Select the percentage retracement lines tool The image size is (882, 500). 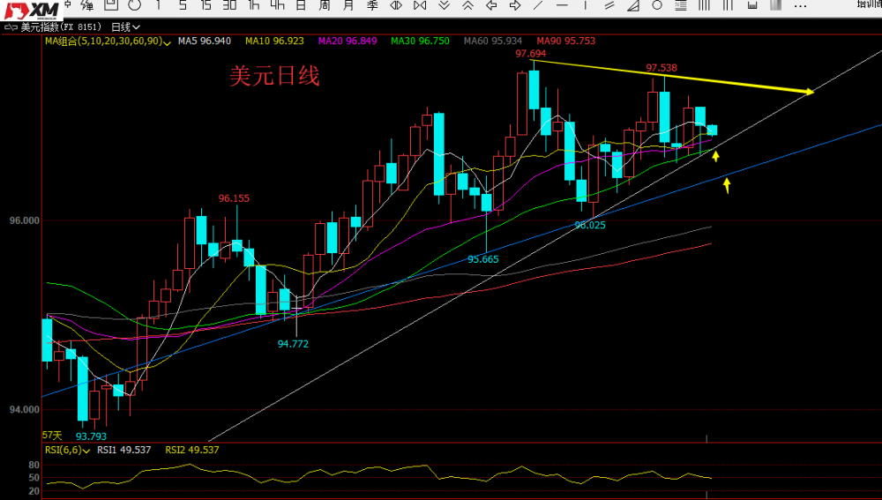681,5
